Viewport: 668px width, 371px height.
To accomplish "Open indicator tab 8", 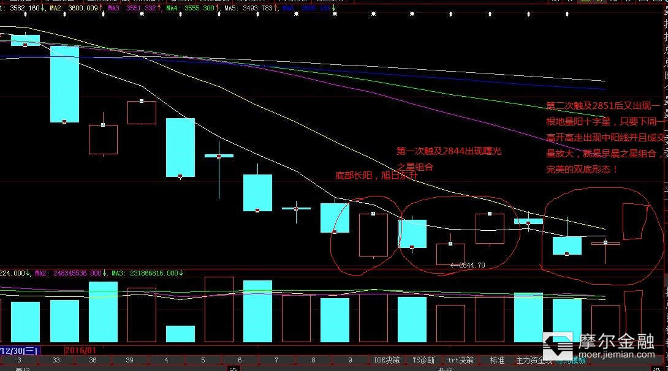I will pyautogui.click(x=313, y=361).
